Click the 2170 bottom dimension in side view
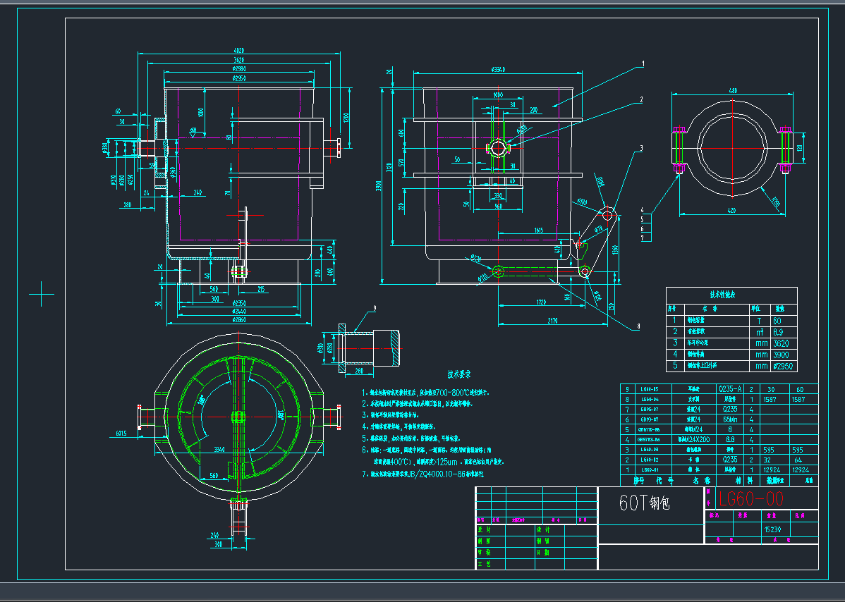The width and height of the screenshot is (845, 602). click(552, 321)
